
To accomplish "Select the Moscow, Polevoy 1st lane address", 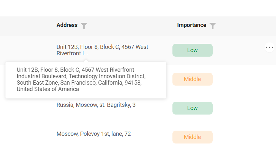I will coord(94,134).
